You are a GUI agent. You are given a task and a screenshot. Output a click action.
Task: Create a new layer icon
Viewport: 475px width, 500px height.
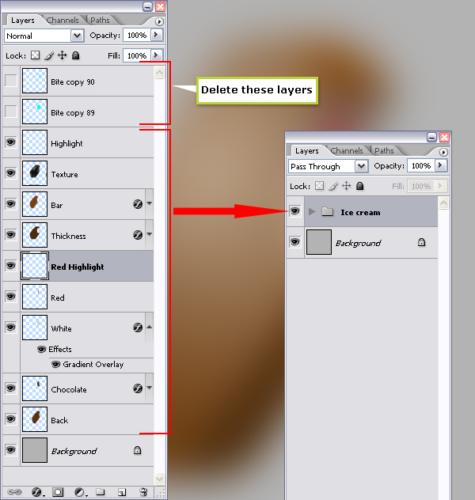click(x=122, y=492)
